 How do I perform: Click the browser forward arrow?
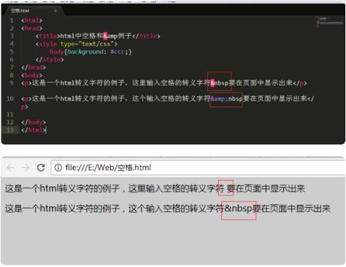(x=26, y=168)
